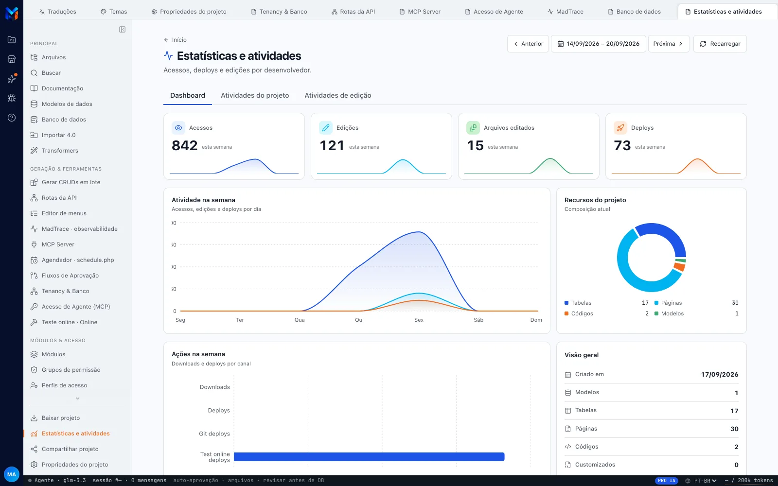Click the eye icon on the Acessos card
This screenshot has width=778, height=486.
(178, 128)
